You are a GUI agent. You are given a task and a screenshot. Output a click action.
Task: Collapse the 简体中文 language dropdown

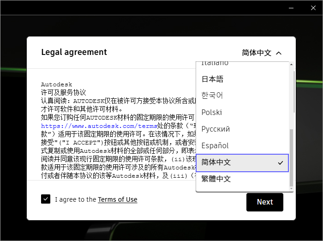coord(262,53)
